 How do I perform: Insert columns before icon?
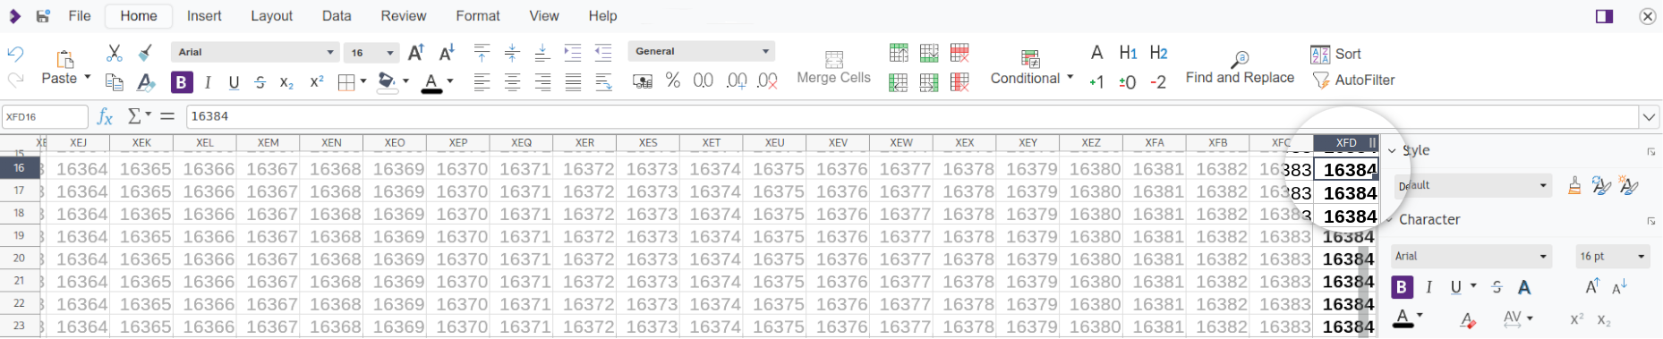click(899, 82)
